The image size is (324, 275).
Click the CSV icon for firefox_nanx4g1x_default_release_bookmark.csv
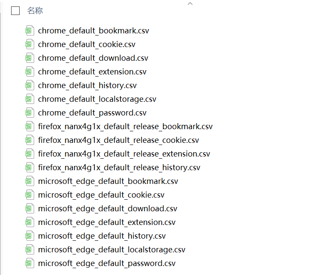(x=29, y=127)
